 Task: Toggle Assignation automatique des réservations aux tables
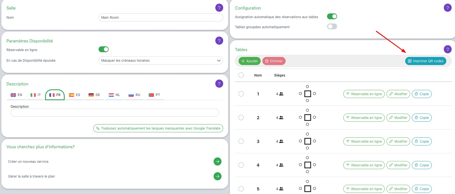click(332, 16)
